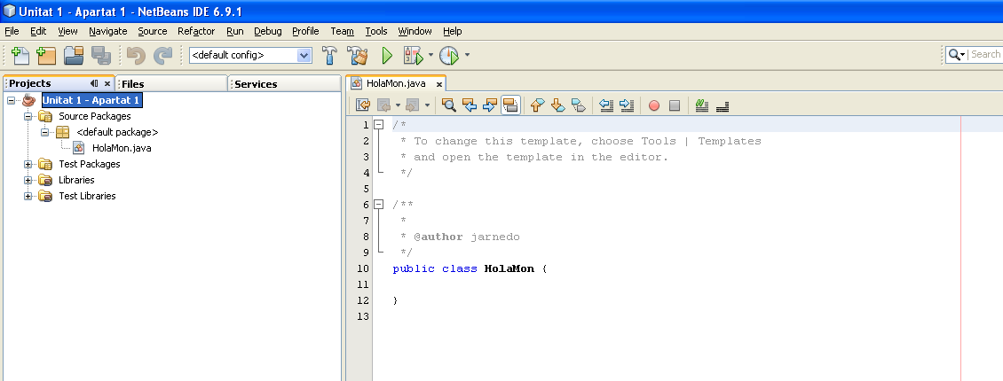The width and height of the screenshot is (1003, 381).
Task: Open the Debug menu
Action: 267,31
